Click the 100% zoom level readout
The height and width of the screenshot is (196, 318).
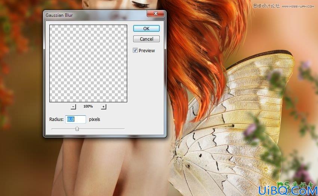click(x=88, y=106)
